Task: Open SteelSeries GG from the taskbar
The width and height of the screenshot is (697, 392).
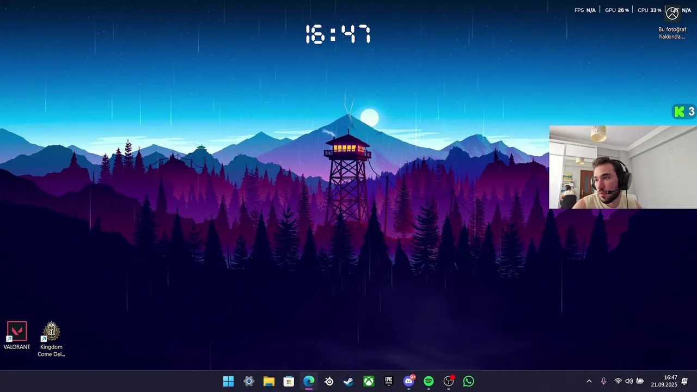Action: coord(329,381)
